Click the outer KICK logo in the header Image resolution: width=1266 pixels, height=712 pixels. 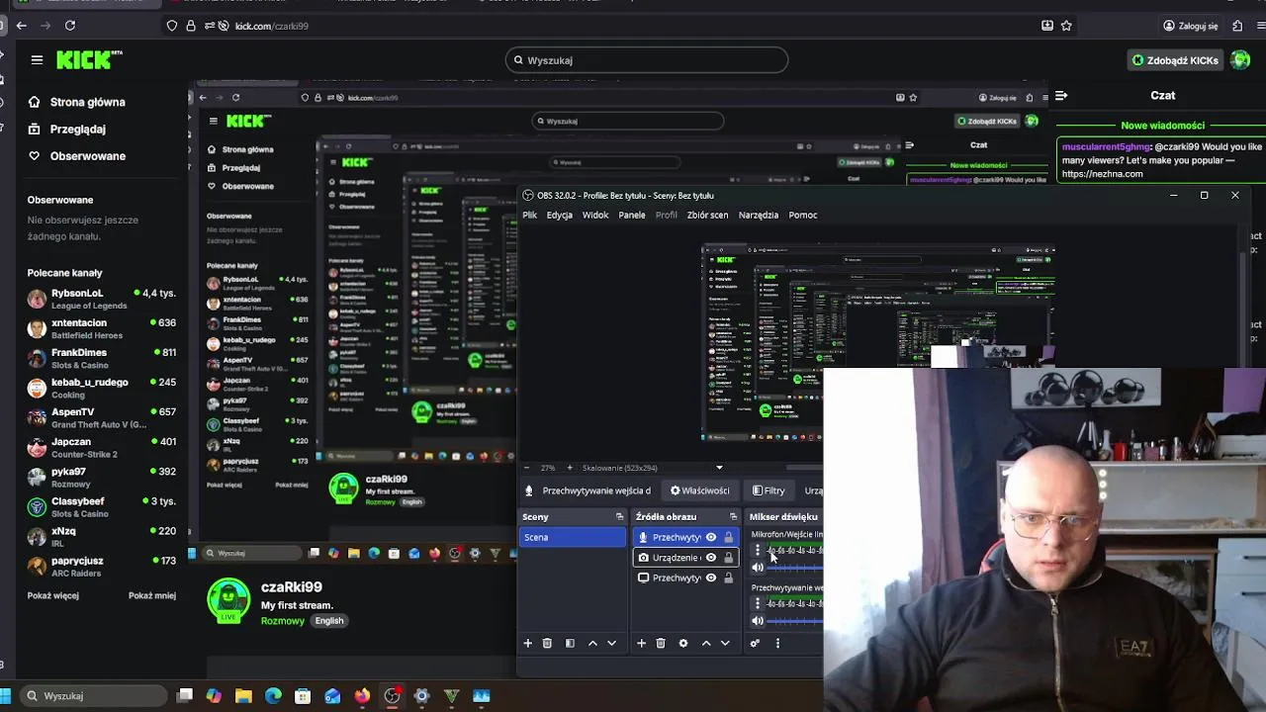point(89,60)
